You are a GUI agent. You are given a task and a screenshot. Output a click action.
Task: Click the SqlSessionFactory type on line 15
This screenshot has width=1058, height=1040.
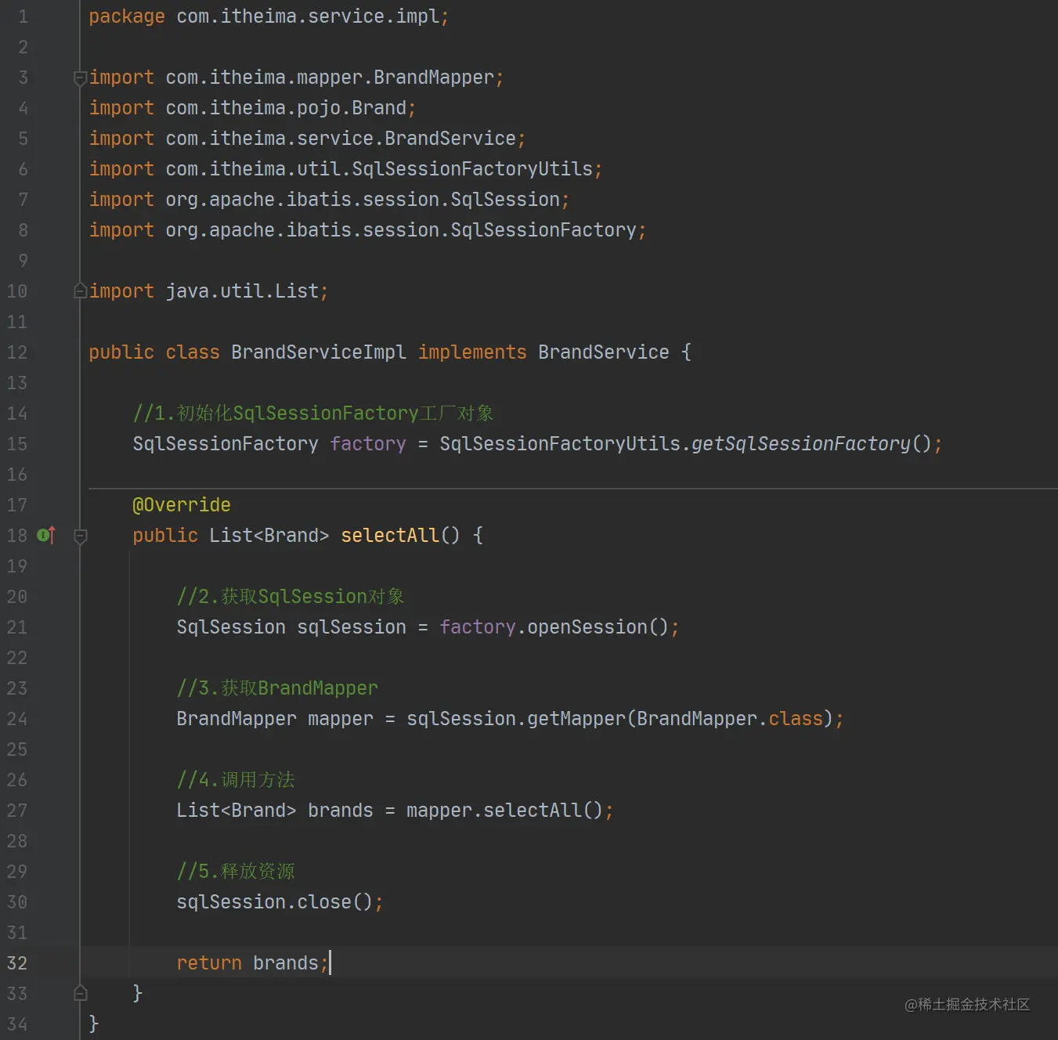coord(226,444)
